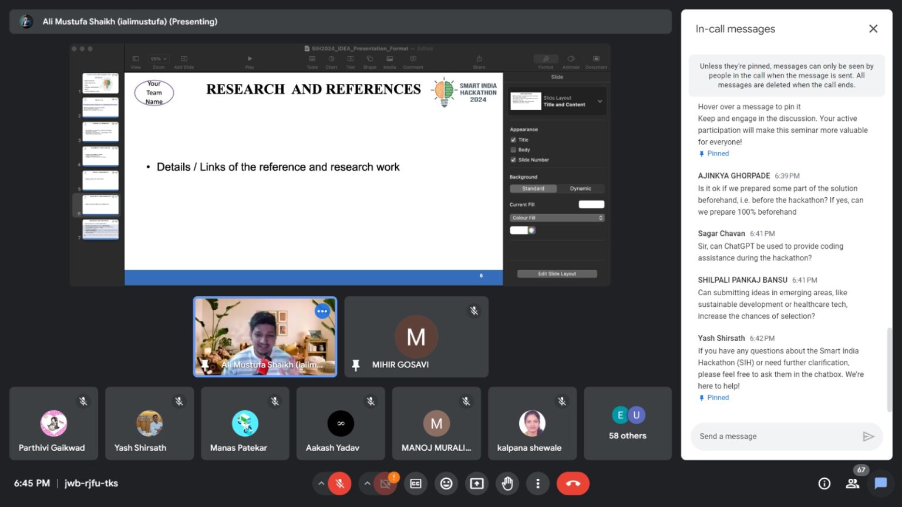Unmute the microphone in call controls
The image size is (902, 507).
point(339,484)
